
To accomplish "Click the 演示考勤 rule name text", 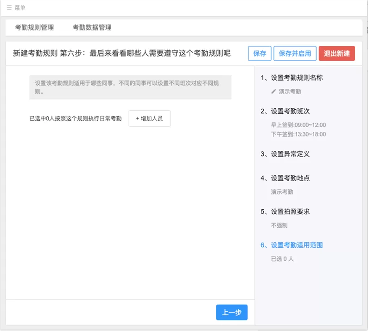I will pos(290,91).
